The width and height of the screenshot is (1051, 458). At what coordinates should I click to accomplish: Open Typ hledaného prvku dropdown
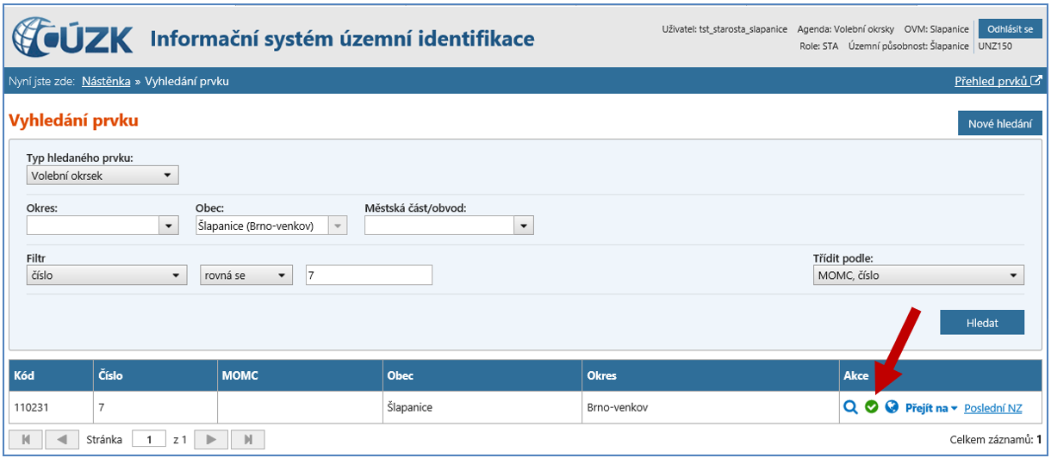coord(102,176)
